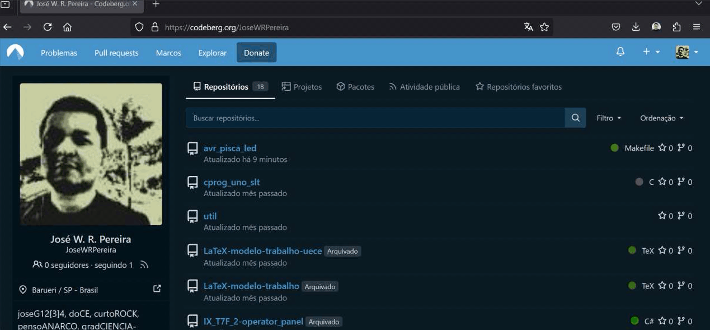Click the translate page icon in the address bar
This screenshot has height=330, width=710.
(528, 26)
